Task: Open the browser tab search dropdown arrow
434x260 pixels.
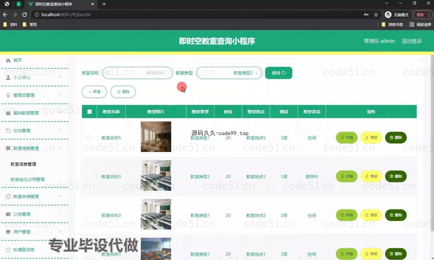Action: point(386,3)
